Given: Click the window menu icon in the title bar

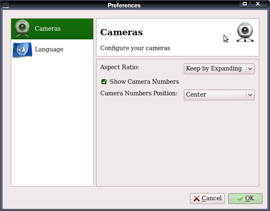Looking at the screenshot, I should pos(6,5).
